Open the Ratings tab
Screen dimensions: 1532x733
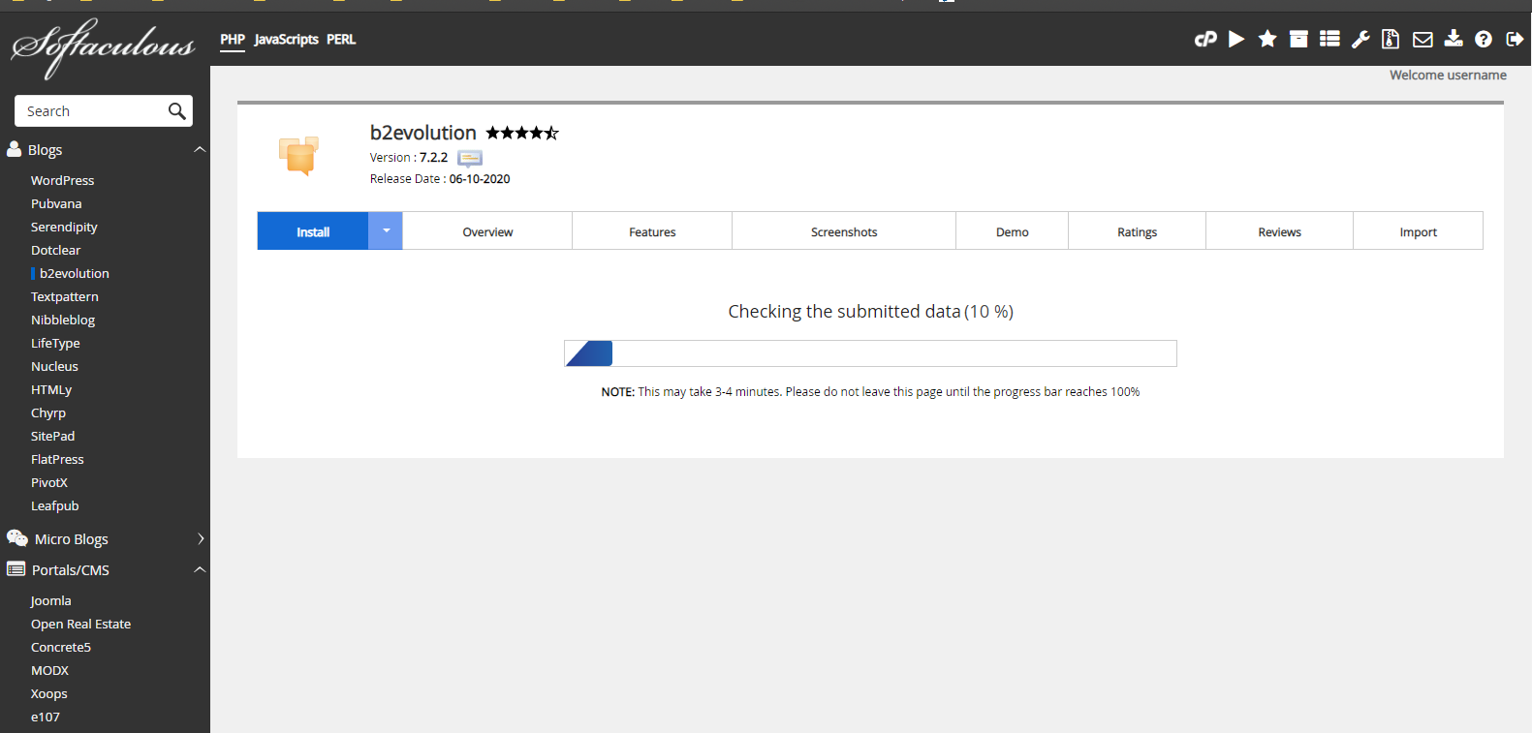(x=1138, y=230)
